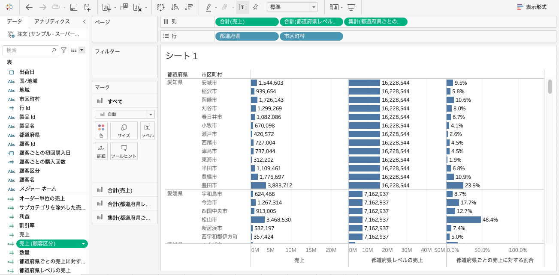Open the Color shelf on the Marks card

tap(100, 130)
